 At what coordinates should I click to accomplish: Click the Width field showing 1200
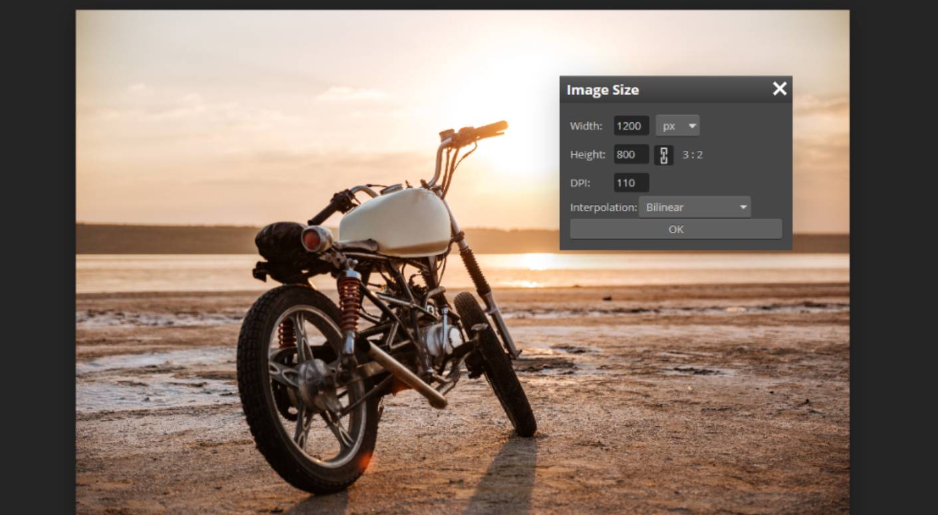tap(630, 126)
